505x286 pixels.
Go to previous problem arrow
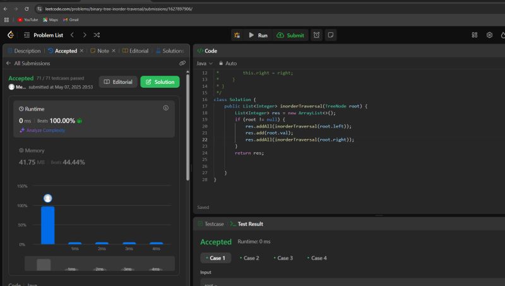tap(72, 35)
